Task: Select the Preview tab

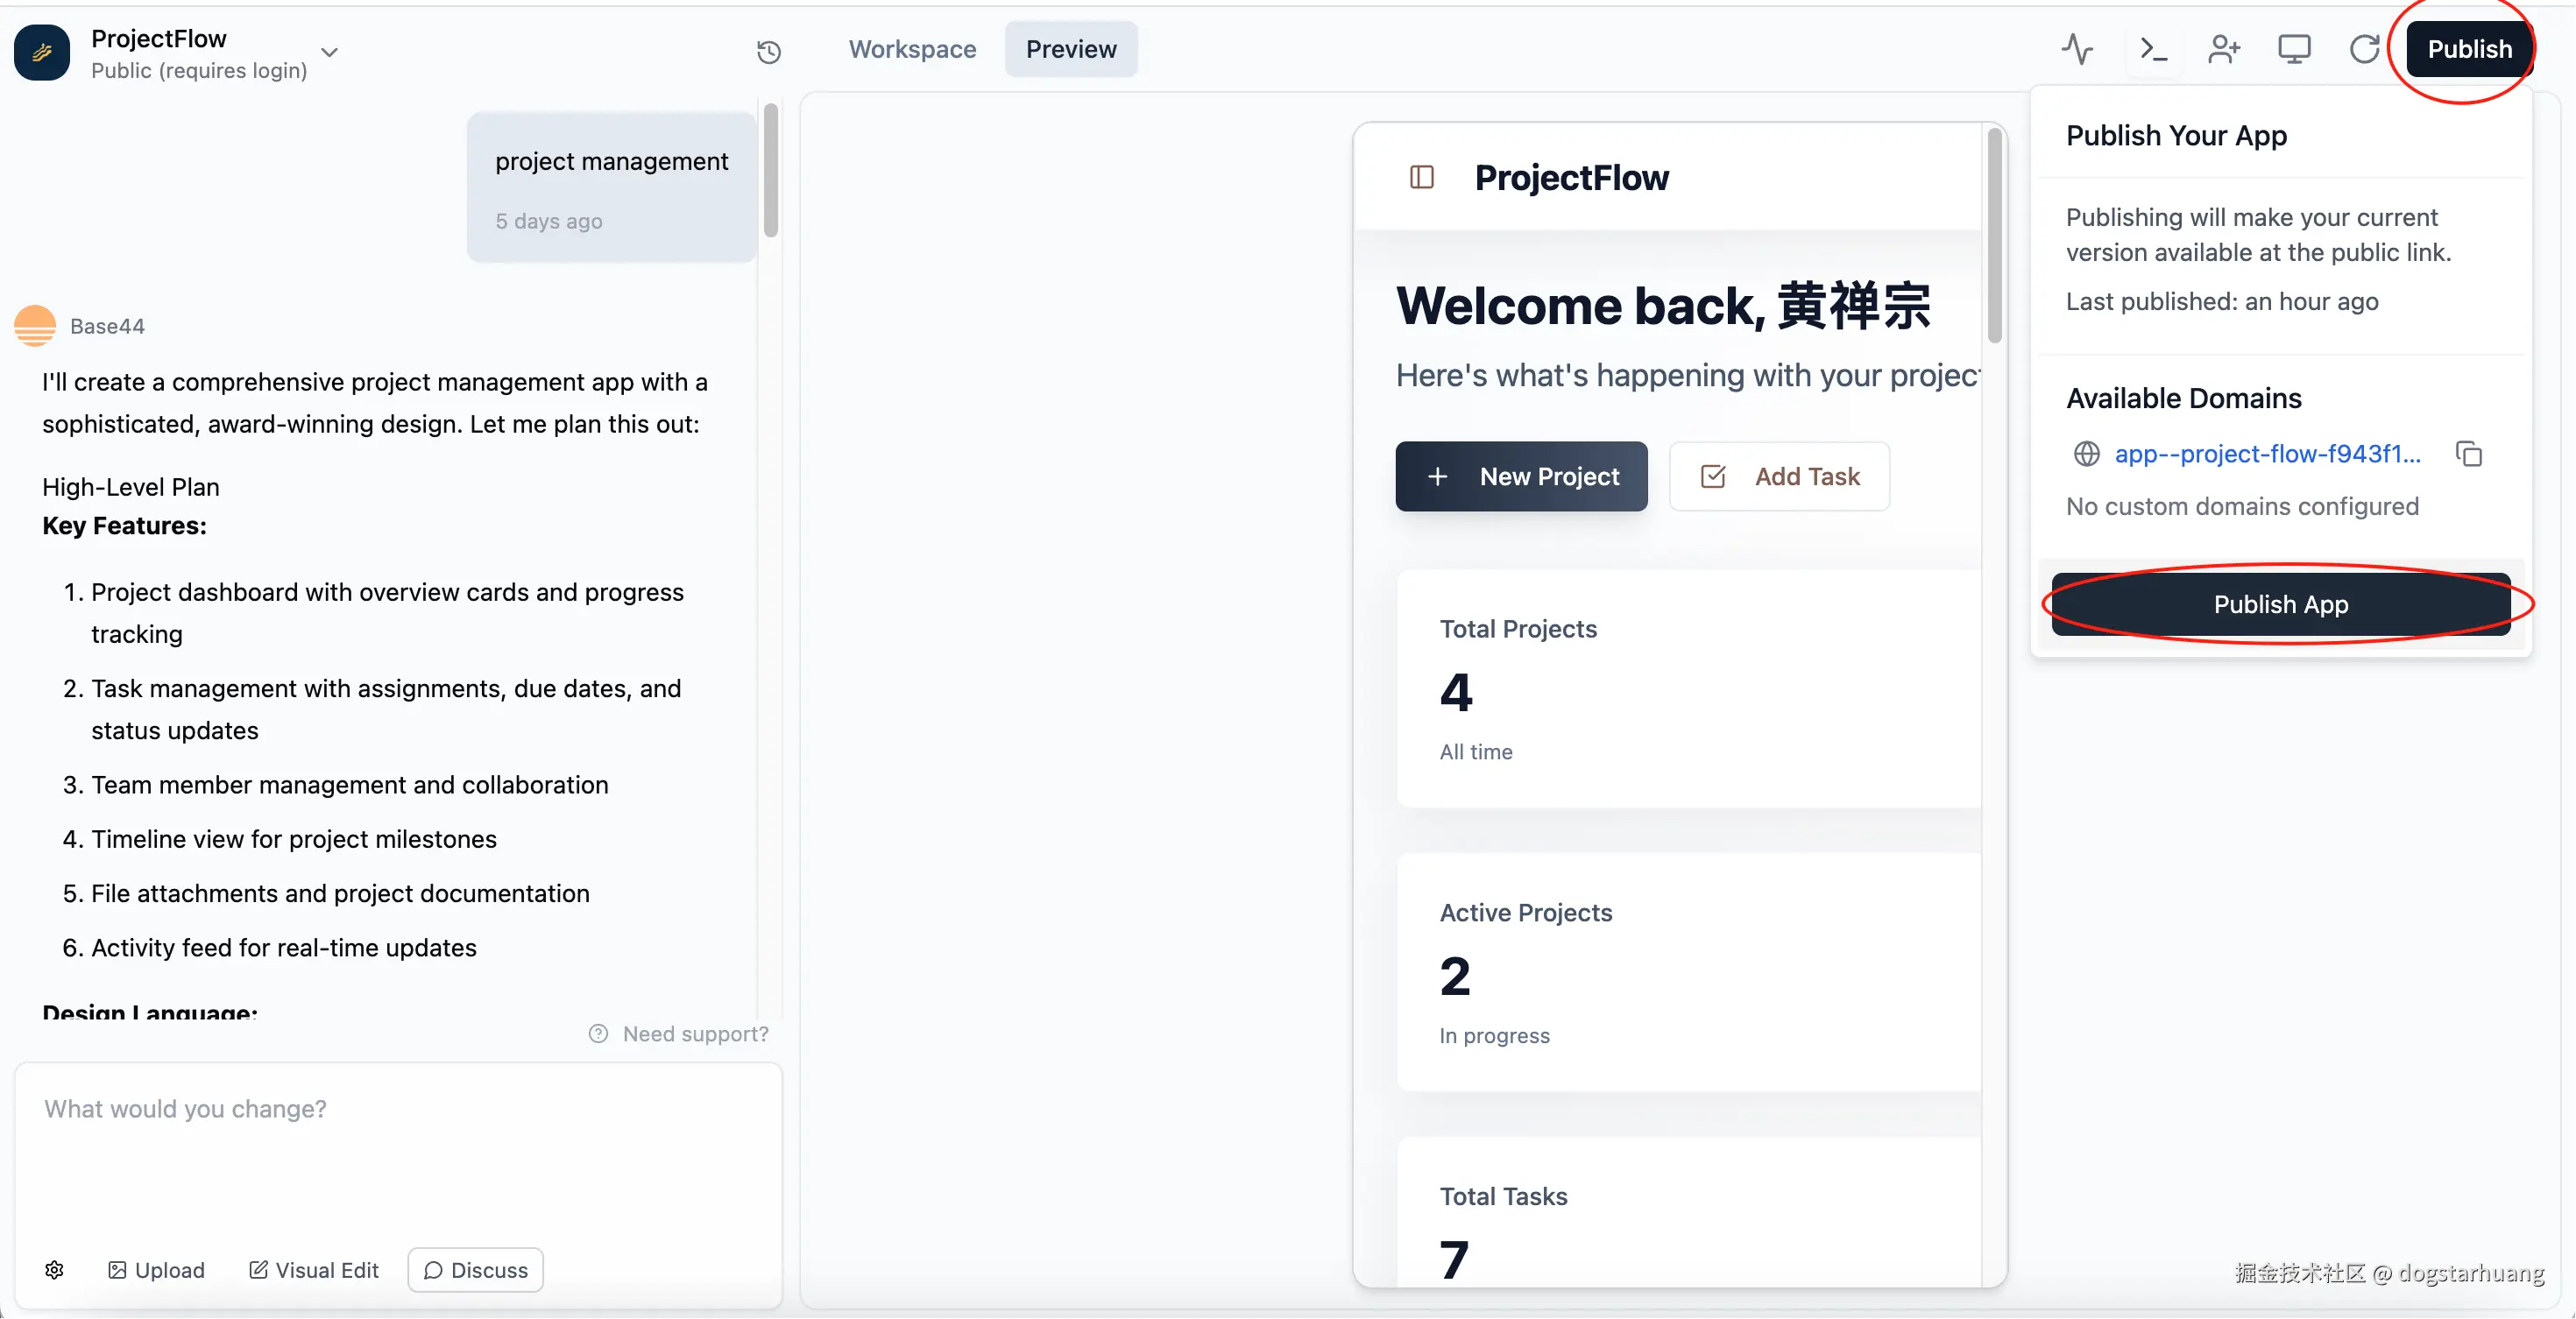Action: tap(1070, 49)
